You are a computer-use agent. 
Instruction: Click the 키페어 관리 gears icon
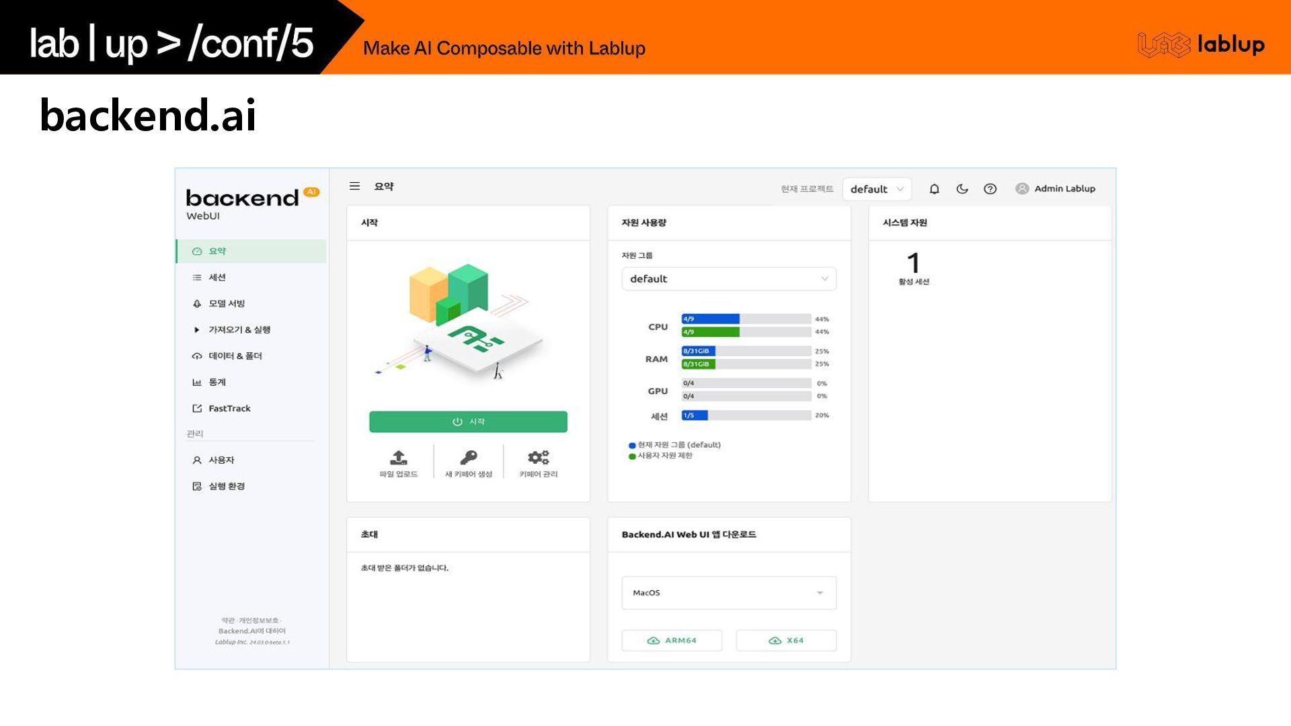pos(538,458)
